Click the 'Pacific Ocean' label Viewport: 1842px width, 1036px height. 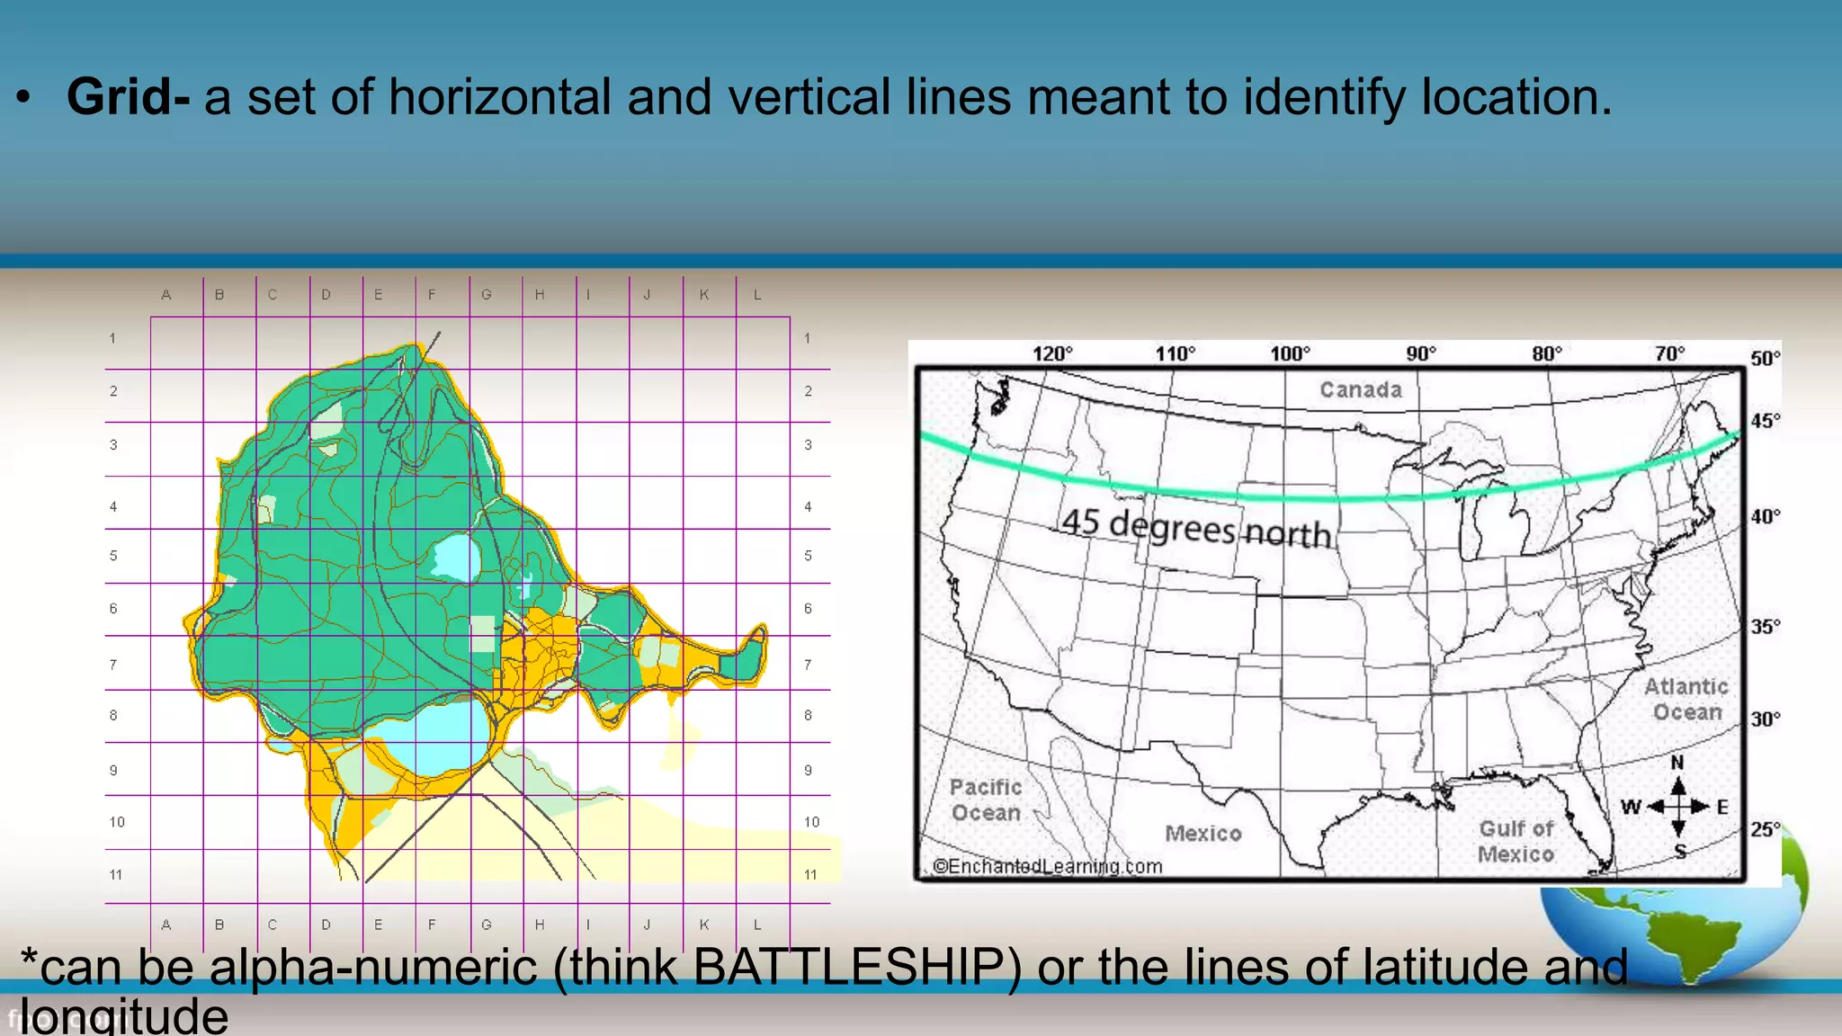coord(986,799)
